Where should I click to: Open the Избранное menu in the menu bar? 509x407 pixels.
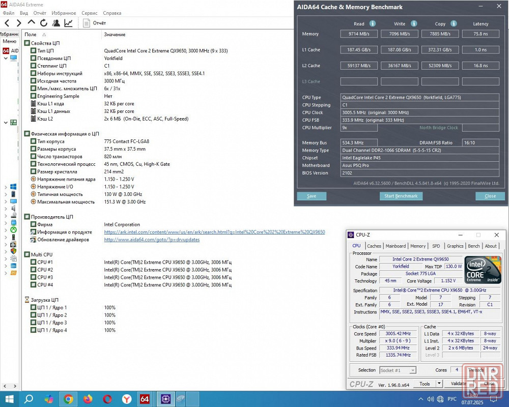[64, 13]
